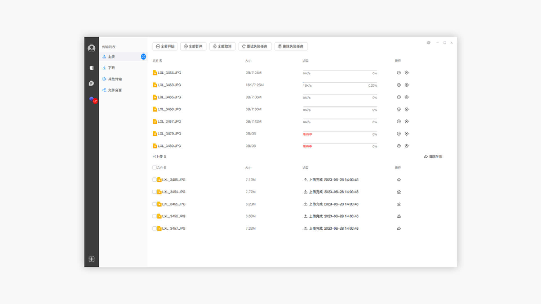This screenshot has height=304, width=541.
Task: Clear the LXL_3457.JPG completed record
Action: click(399, 229)
